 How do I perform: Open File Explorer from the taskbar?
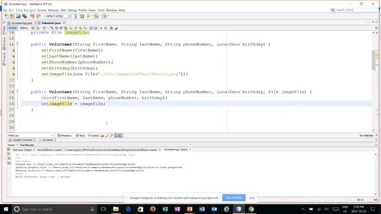[115, 209]
